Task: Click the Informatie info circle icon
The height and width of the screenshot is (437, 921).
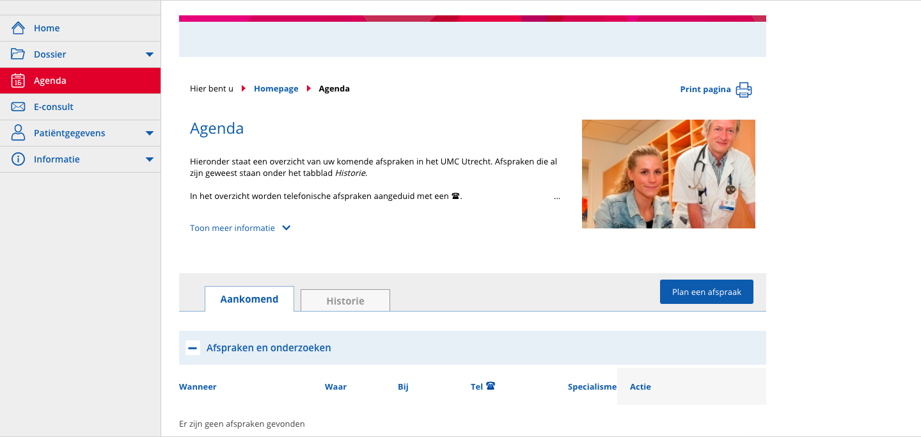Action: pos(18,159)
